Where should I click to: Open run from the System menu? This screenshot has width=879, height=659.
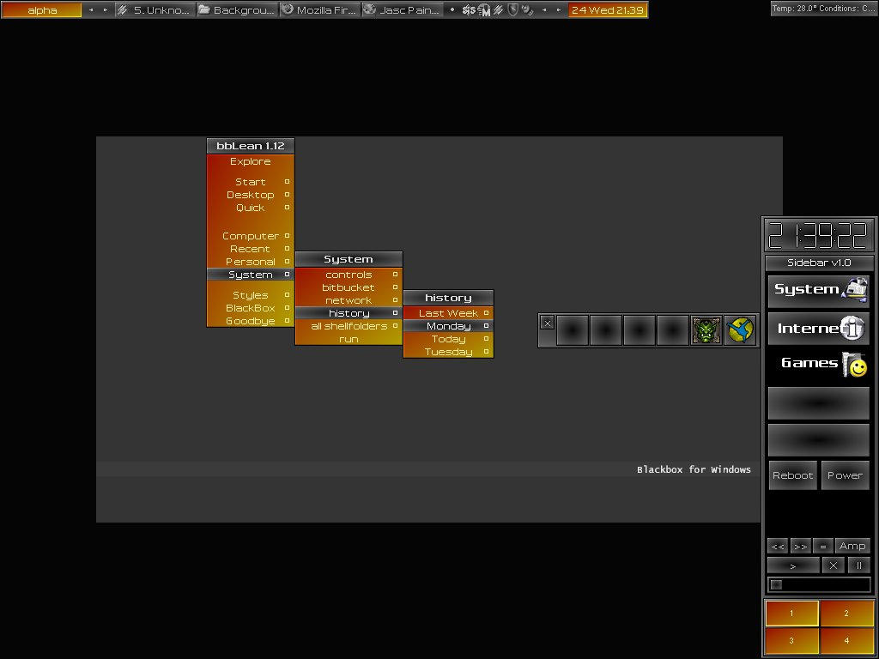pyautogui.click(x=348, y=339)
